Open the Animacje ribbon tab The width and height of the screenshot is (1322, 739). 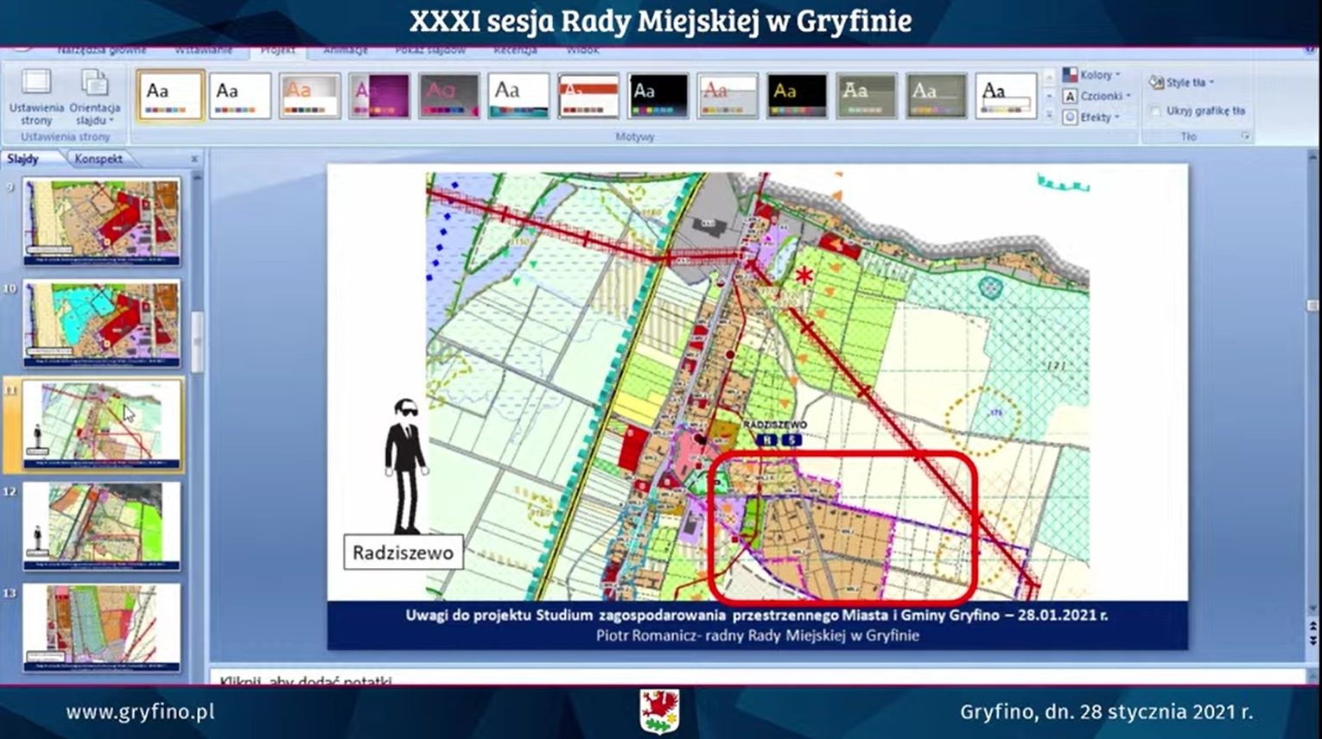[346, 51]
